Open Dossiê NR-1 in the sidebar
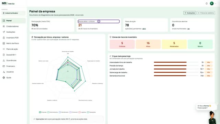Screen dimensions: 220x124 click(13, 55)
